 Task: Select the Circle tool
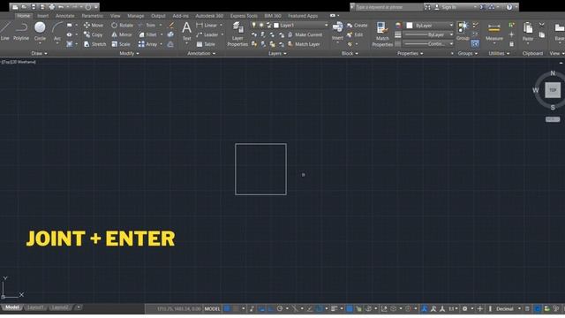40,31
